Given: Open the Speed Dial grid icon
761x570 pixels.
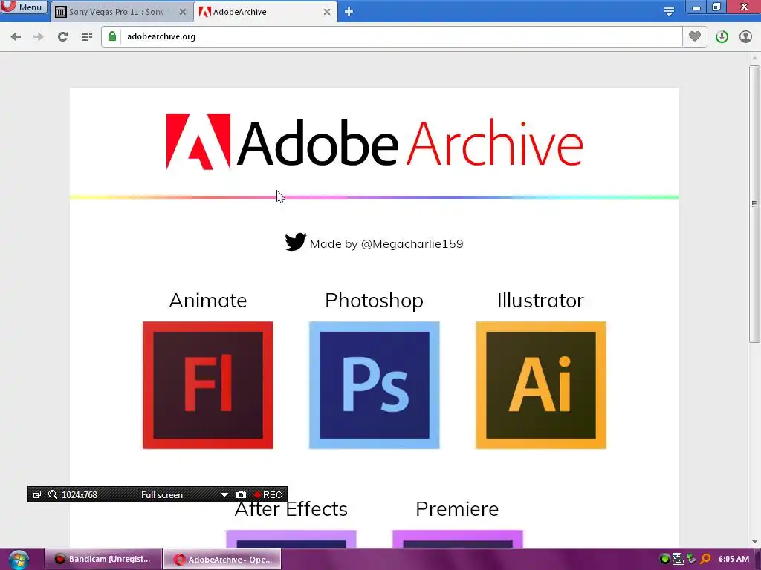Looking at the screenshot, I should [x=87, y=36].
